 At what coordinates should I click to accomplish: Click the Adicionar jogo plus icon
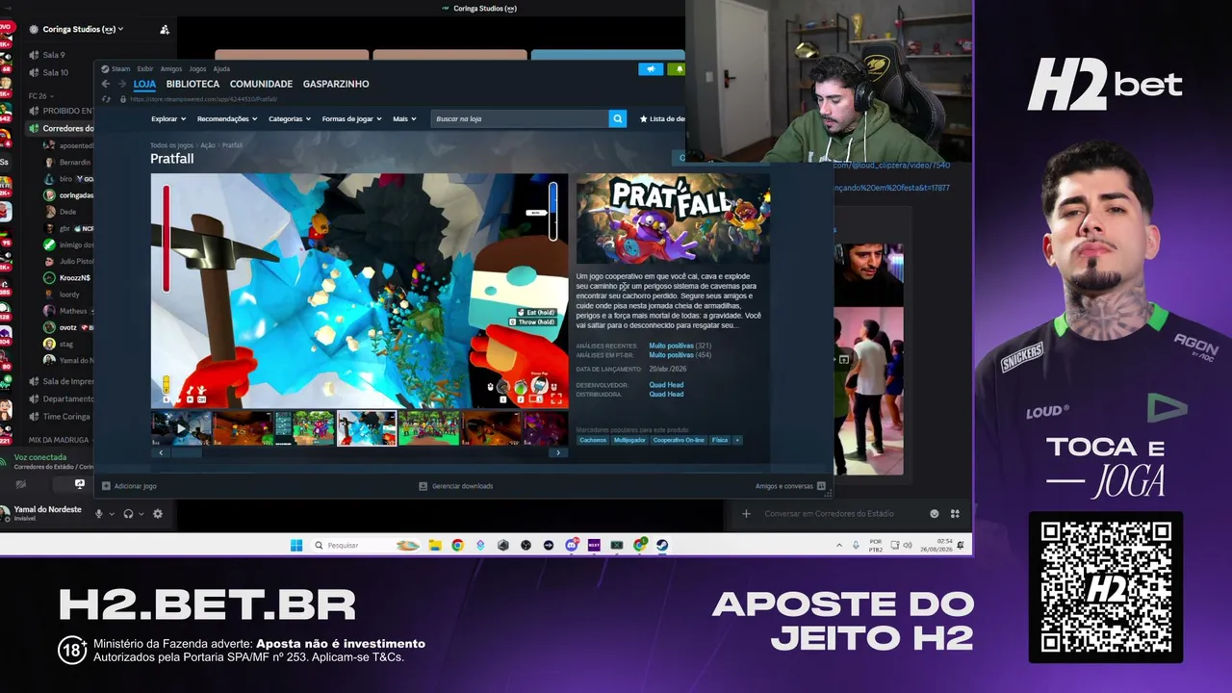coord(106,486)
